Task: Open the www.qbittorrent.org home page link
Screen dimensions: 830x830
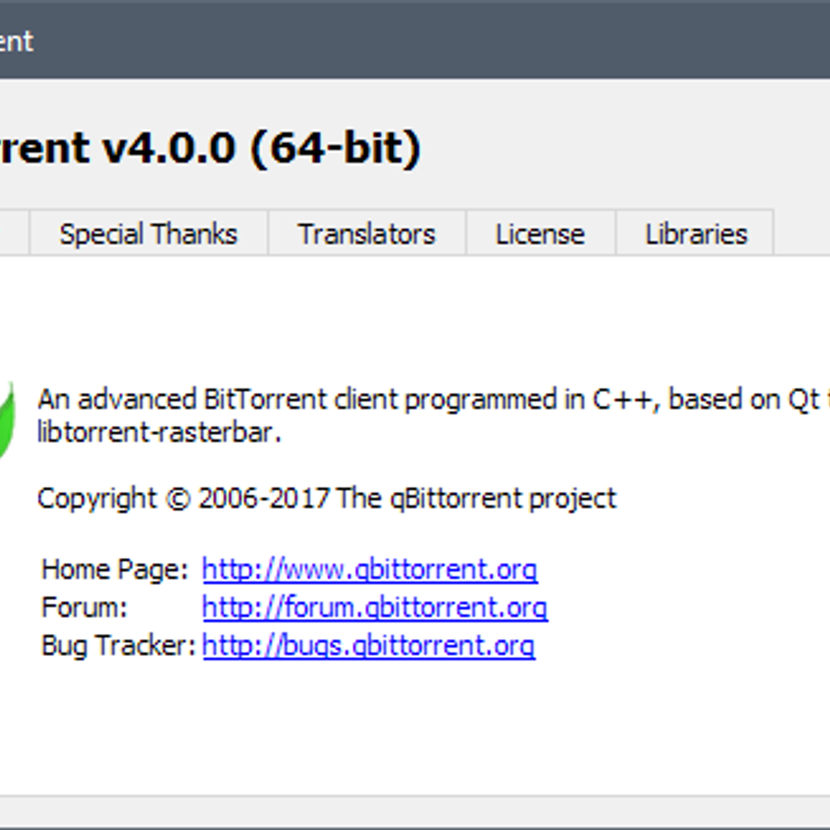Action: coord(370,570)
